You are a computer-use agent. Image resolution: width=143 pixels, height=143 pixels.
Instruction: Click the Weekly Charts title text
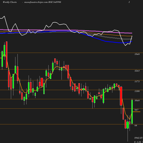coord(10,2)
